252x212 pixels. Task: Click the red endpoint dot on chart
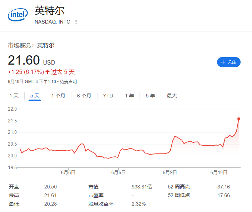tap(239, 119)
